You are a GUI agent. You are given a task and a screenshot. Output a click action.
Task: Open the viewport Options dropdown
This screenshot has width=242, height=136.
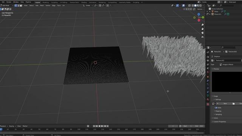pyautogui.click(x=200, y=9)
